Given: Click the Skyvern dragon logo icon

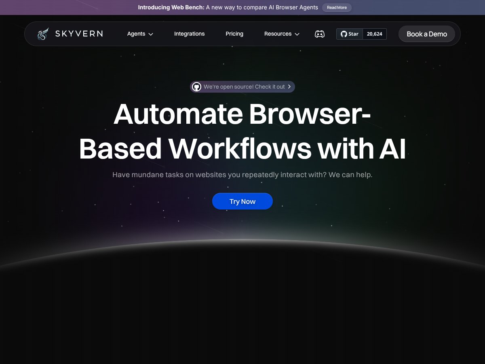Looking at the screenshot, I should pos(43,34).
